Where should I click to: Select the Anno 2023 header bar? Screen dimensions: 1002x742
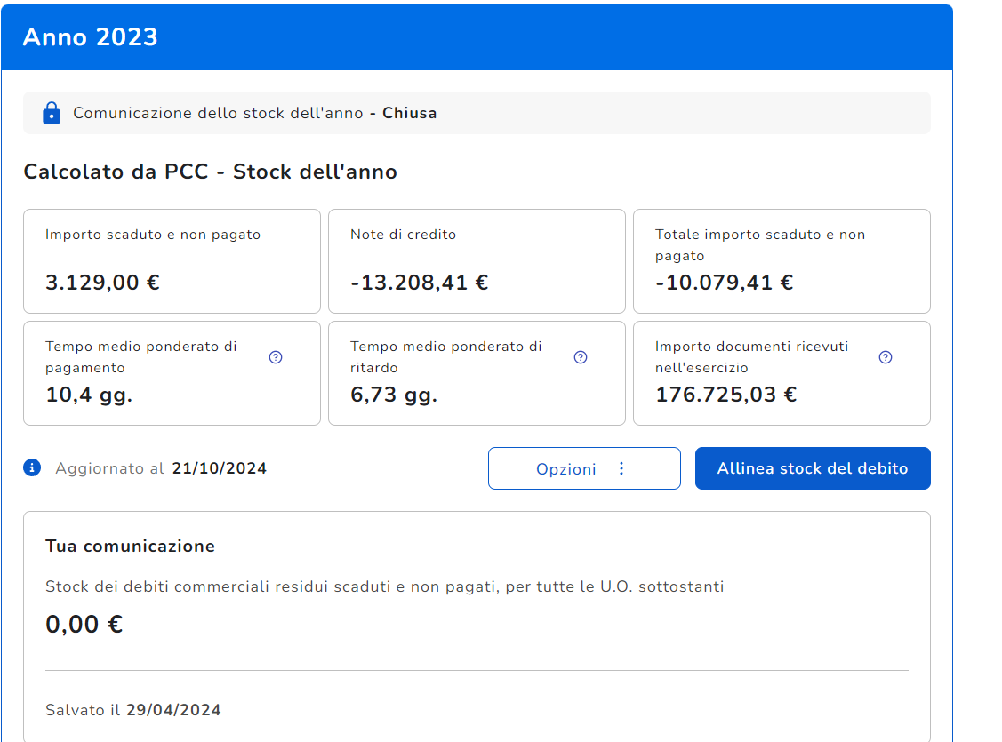pyautogui.click(x=477, y=37)
